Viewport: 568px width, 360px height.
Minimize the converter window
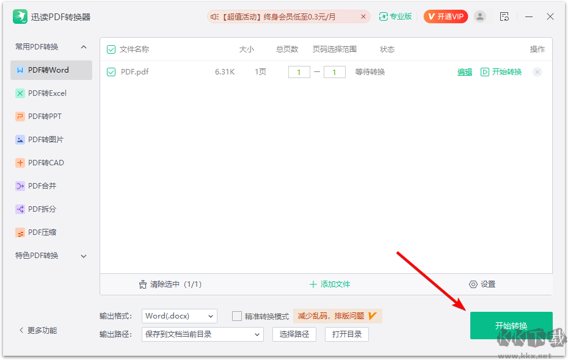(529, 16)
